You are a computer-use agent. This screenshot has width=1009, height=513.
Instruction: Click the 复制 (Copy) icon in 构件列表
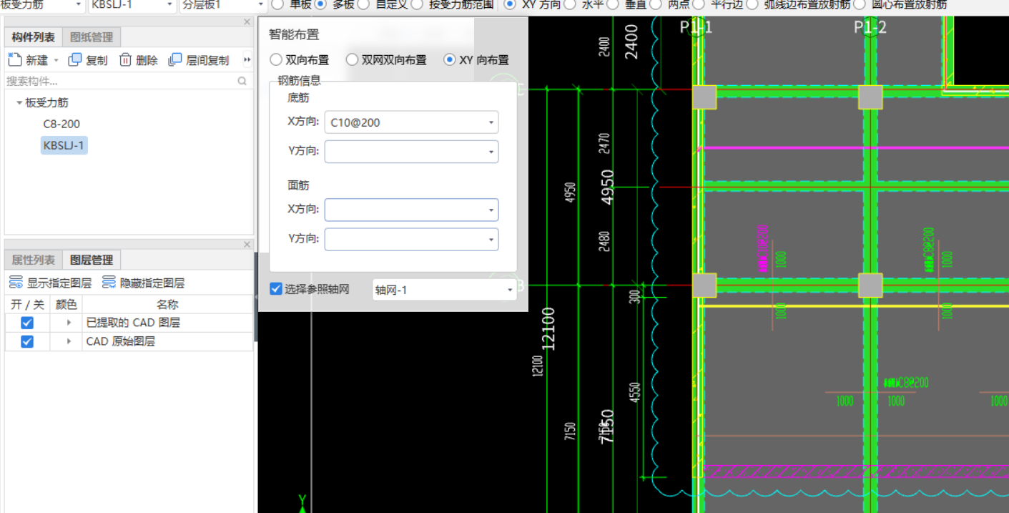tap(74, 59)
